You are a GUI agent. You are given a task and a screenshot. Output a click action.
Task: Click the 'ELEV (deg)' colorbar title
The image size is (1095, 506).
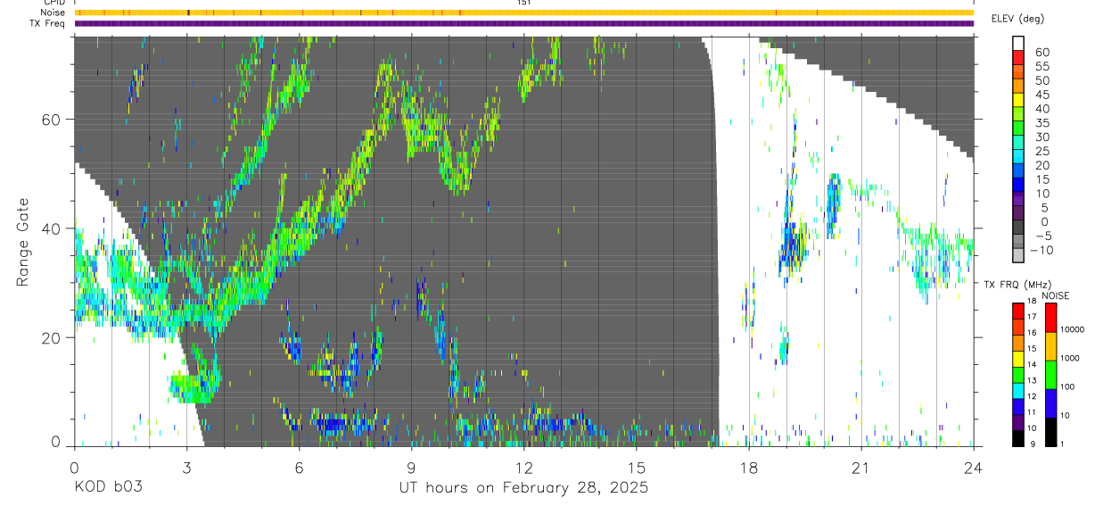pyautogui.click(x=1017, y=19)
